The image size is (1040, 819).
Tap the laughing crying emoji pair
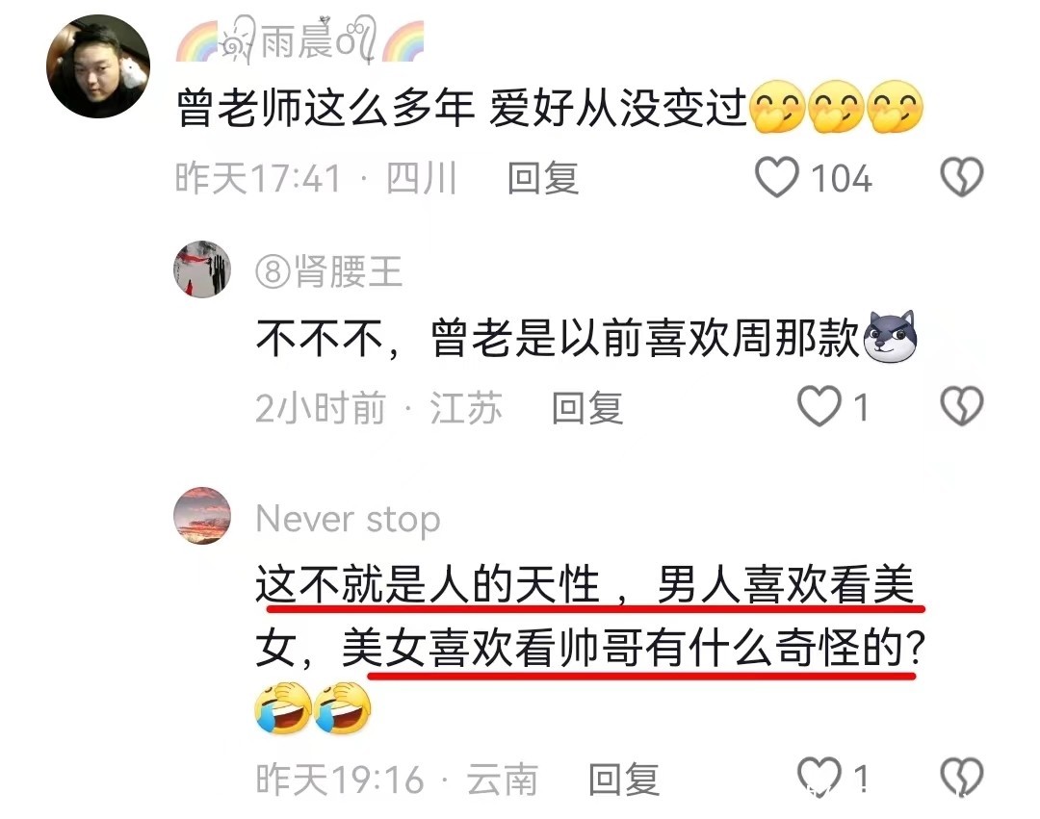(312, 707)
